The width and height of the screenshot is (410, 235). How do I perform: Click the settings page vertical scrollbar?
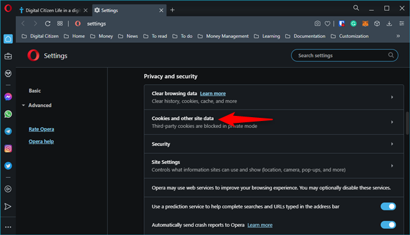[x=407, y=123]
